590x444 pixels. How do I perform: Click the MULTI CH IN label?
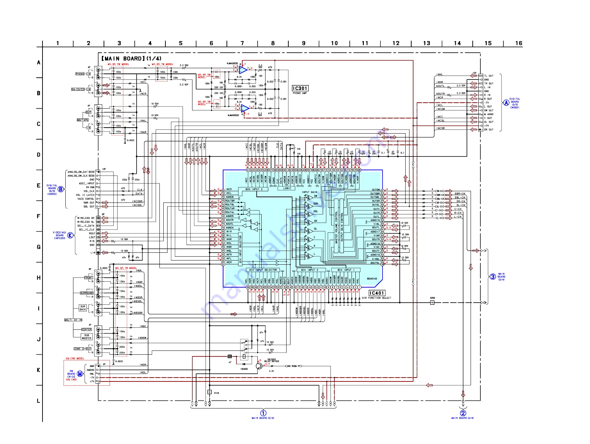[73, 320]
